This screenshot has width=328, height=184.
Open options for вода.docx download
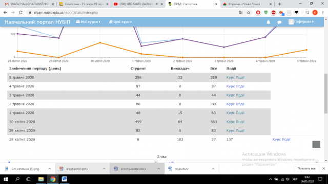(x=213, y=169)
